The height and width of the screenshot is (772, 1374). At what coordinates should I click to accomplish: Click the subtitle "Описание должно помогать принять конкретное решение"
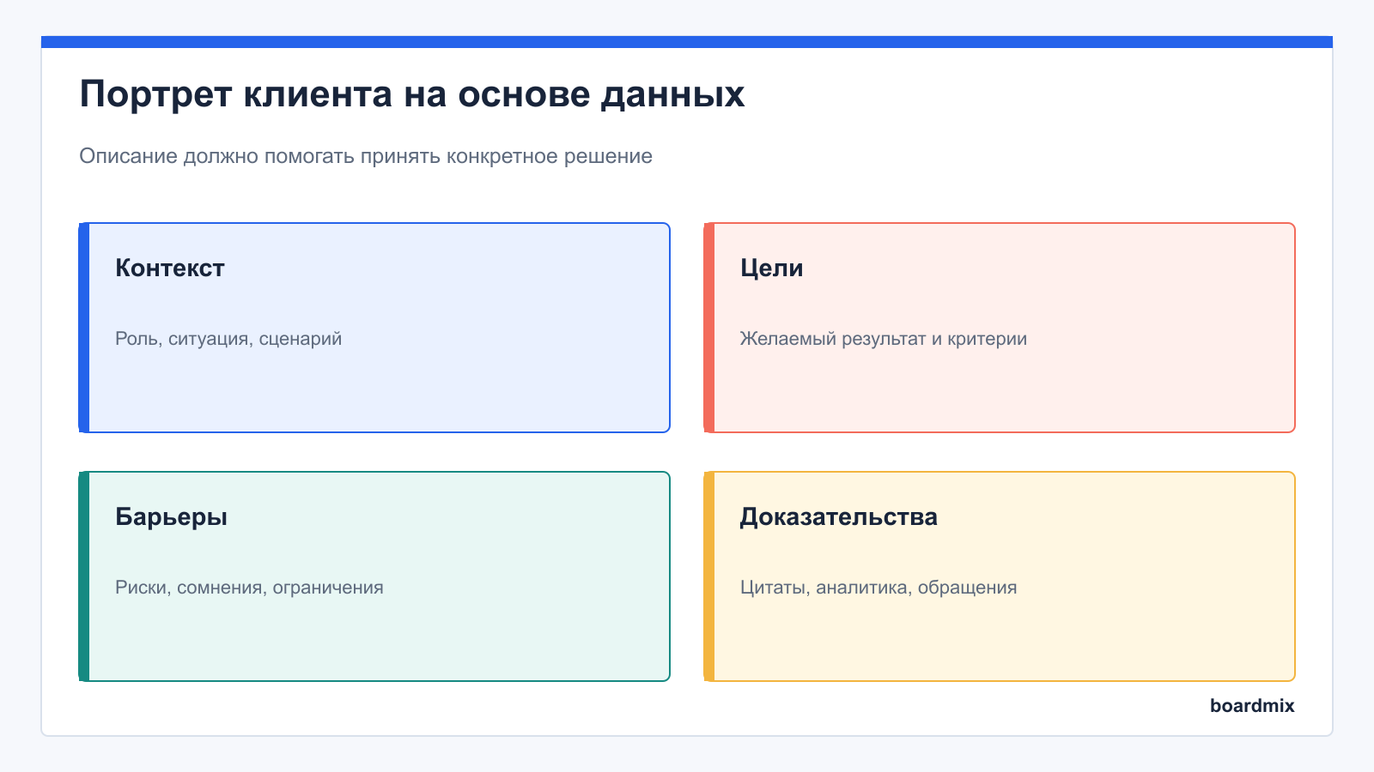(366, 156)
